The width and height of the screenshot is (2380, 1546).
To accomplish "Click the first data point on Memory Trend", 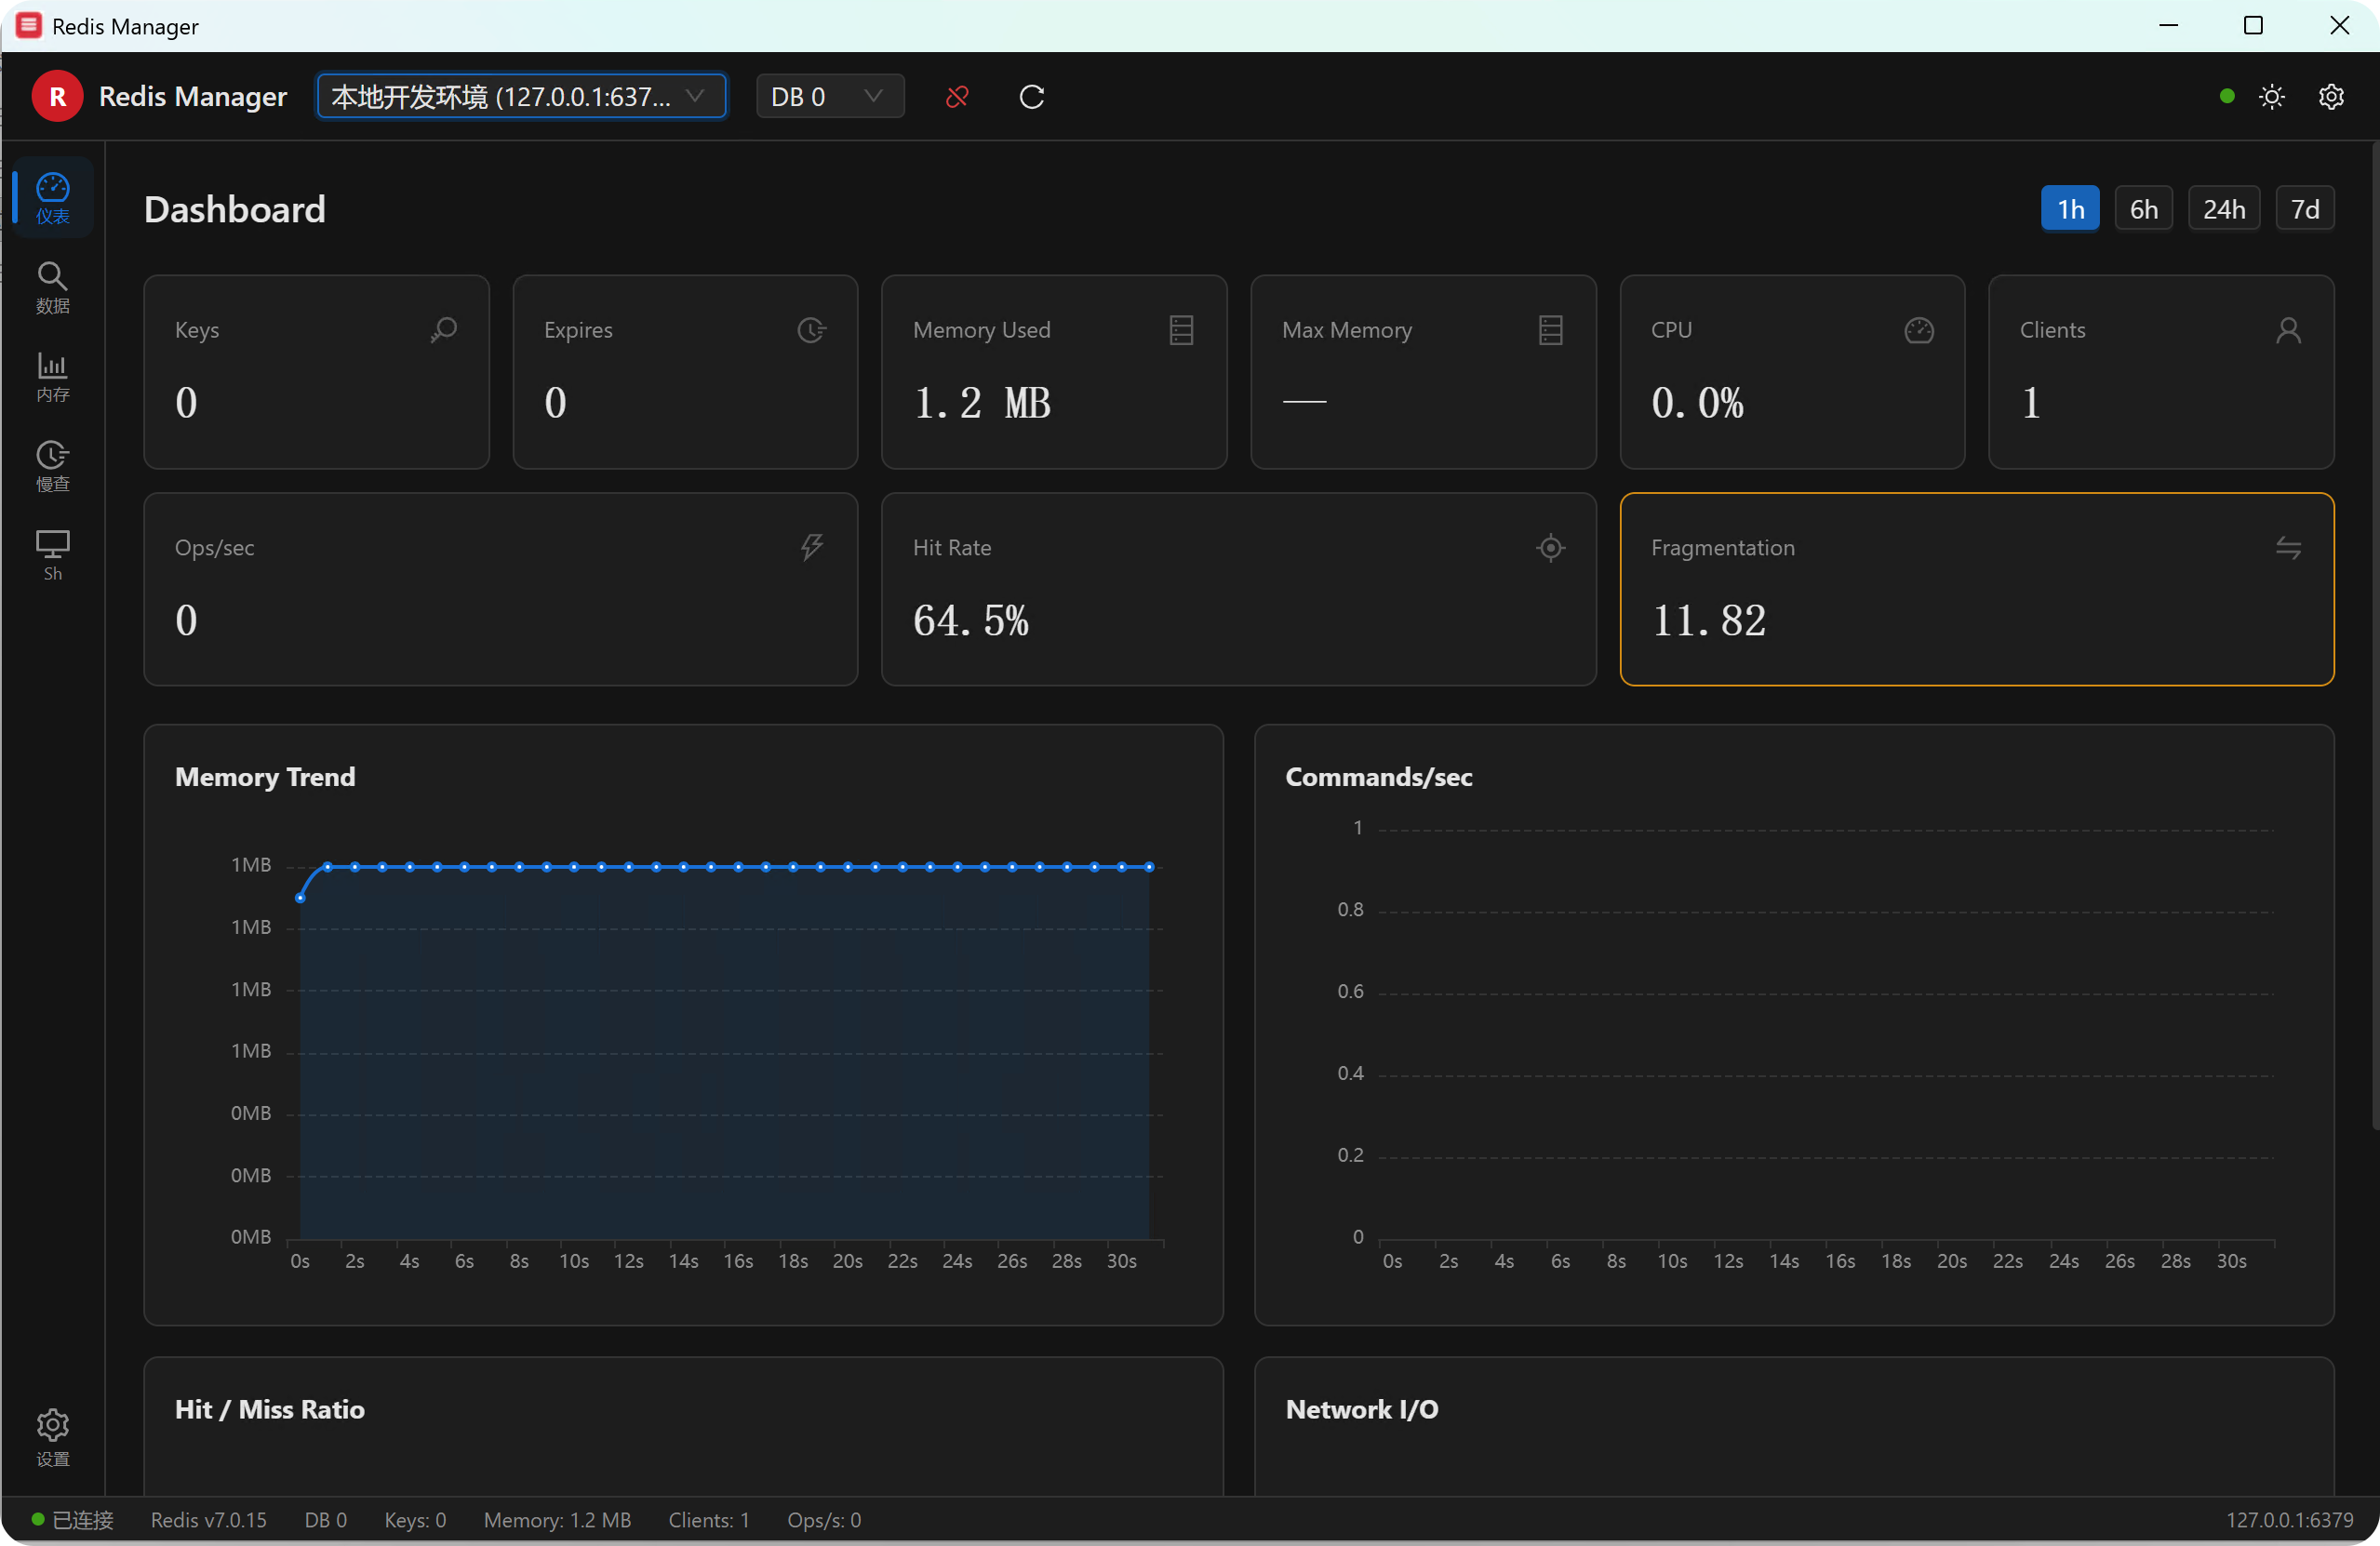I will point(300,898).
